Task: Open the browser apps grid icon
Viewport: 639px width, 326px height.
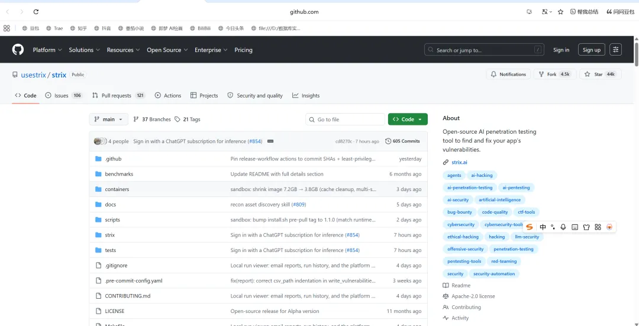Action: 7,28
